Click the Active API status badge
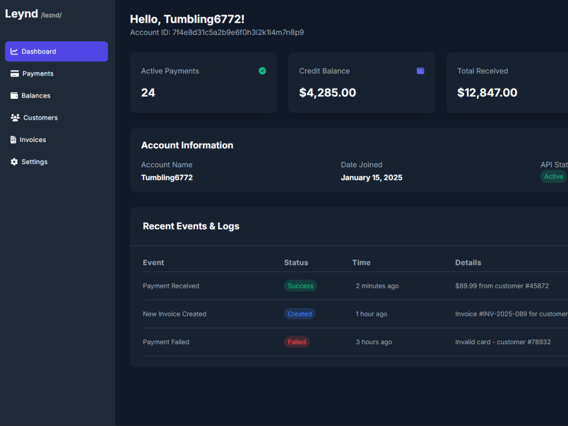The image size is (568, 426). click(x=553, y=177)
